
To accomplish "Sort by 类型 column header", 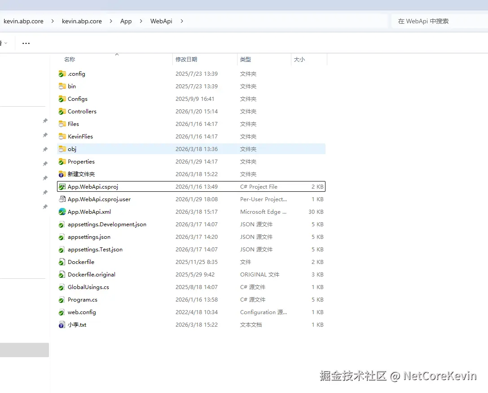I will coord(245,59).
